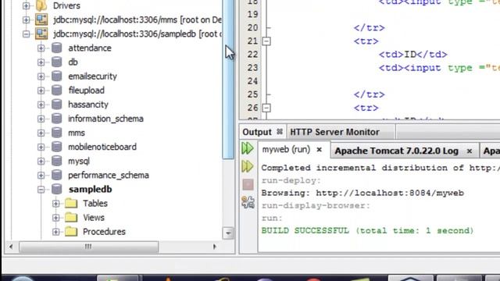Expand the Tables folder
This screenshot has height=281, width=500.
[55, 203]
